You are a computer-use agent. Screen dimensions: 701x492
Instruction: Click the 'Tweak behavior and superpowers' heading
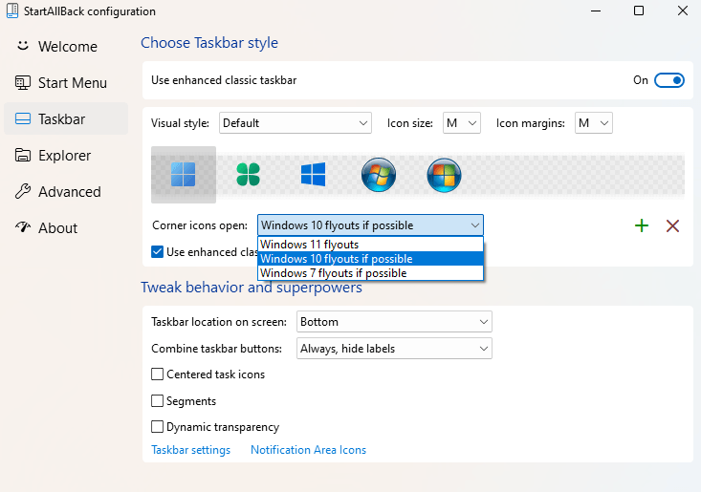[x=252, y=287]
